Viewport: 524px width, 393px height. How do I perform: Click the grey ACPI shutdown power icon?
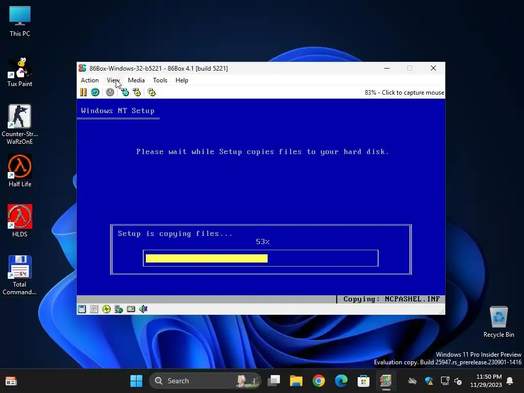110,92
